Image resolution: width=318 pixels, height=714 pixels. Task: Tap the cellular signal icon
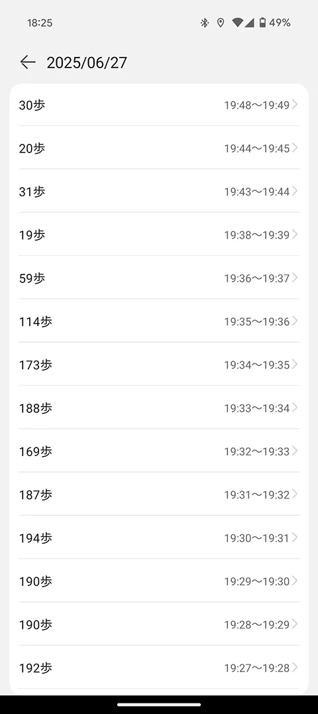pos(249,23)
